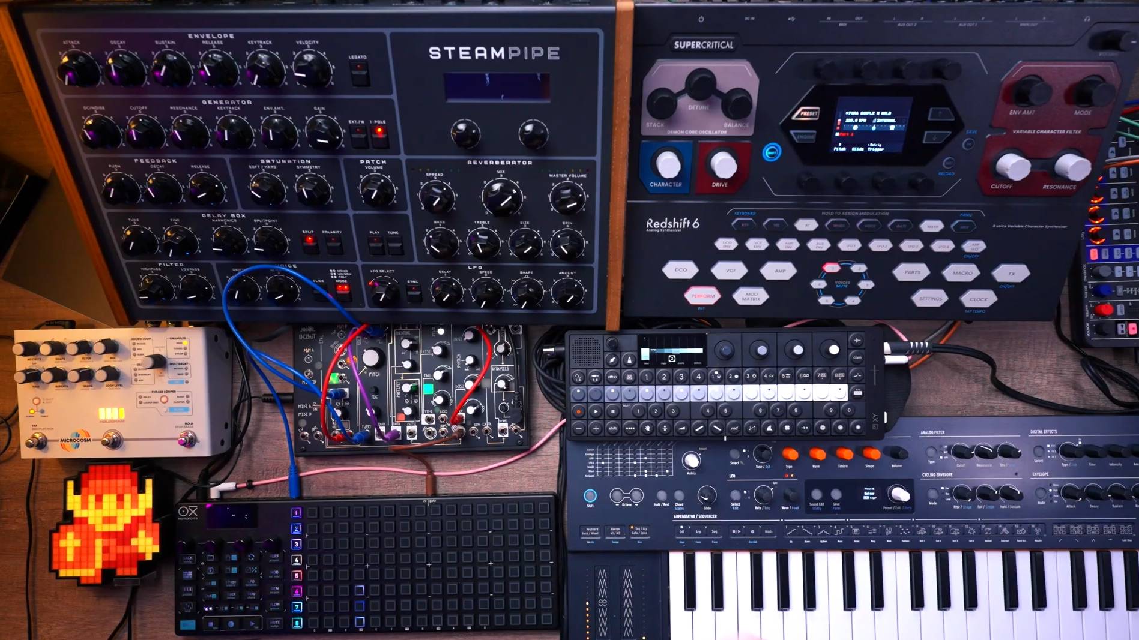Select the VCF page on Redshift 6
Viewport: 1139px width, 640px height.
tap(730, 271)
